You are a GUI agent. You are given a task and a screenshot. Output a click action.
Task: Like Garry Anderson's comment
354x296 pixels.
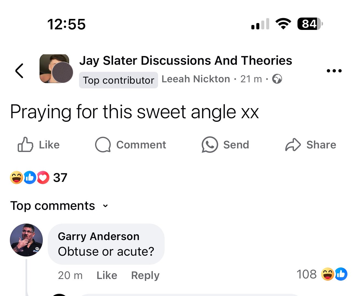coord(107,275)
